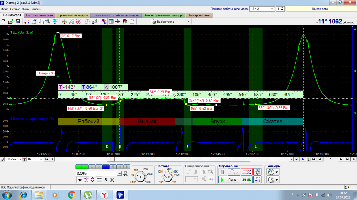Click the waveform compress icon with red-green arrows
Viewport: 357px width, 200px height.
pyautogui.click(x=64, y=22)
